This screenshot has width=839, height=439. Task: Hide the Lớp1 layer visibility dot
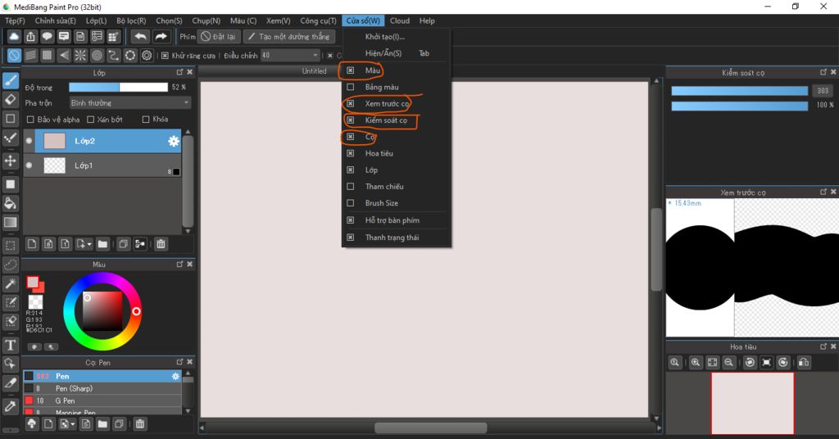(x=29, y=165)
